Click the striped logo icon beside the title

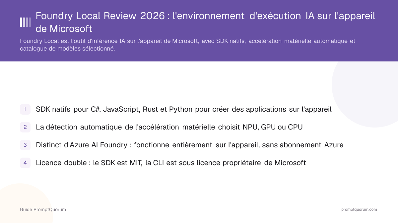(x=26, y=22)
